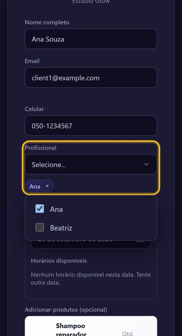Select Ana option label in the list
Screen dimensions: 182x336
[x=56, y=209]
